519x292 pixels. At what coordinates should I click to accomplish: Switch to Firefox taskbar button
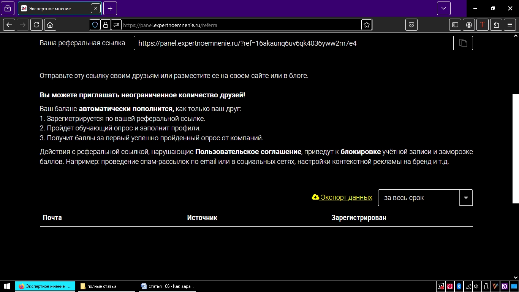(x=45, y=286)
